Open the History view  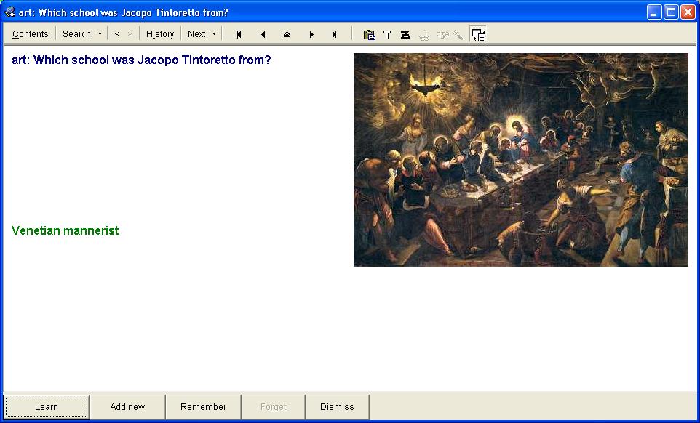tap(160, 34)
